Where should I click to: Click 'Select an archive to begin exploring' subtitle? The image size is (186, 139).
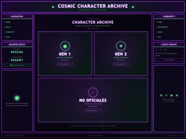(93, 26)
